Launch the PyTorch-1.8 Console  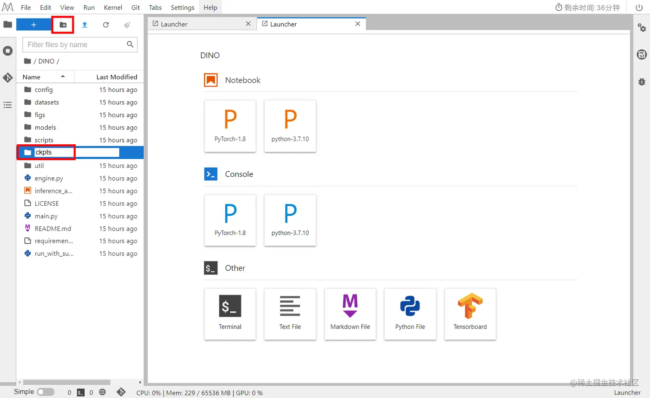coord(230,220)
